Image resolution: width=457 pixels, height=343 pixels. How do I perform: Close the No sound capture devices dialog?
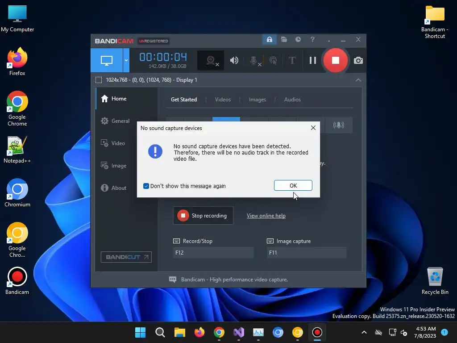click(x=313, y=128)
